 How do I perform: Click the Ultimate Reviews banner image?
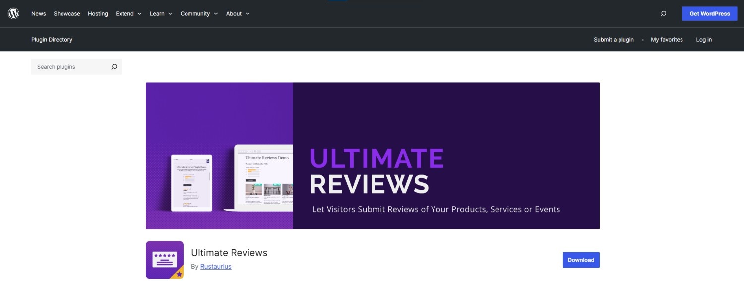click(372, 156)
